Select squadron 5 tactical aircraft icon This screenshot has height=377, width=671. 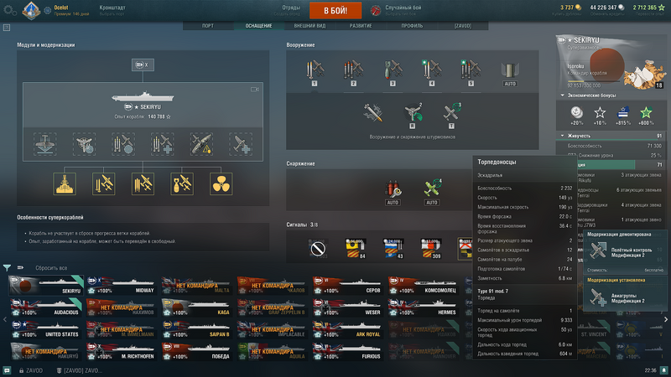point(471,71)
